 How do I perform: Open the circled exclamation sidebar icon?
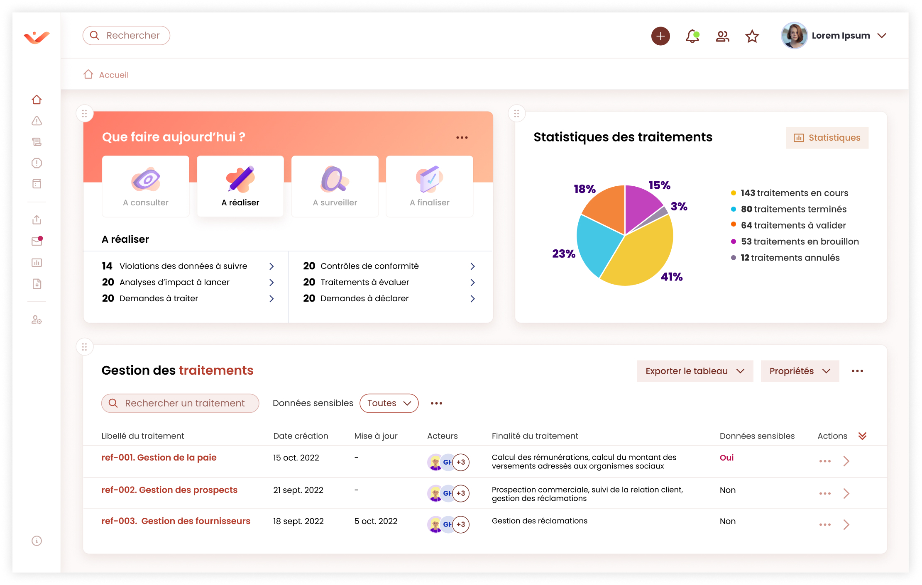37,163
